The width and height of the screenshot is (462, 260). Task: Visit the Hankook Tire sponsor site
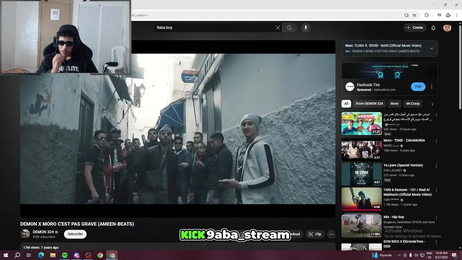418,87
